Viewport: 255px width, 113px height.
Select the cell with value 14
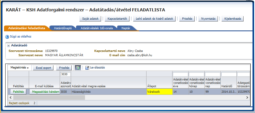[180, 92]
